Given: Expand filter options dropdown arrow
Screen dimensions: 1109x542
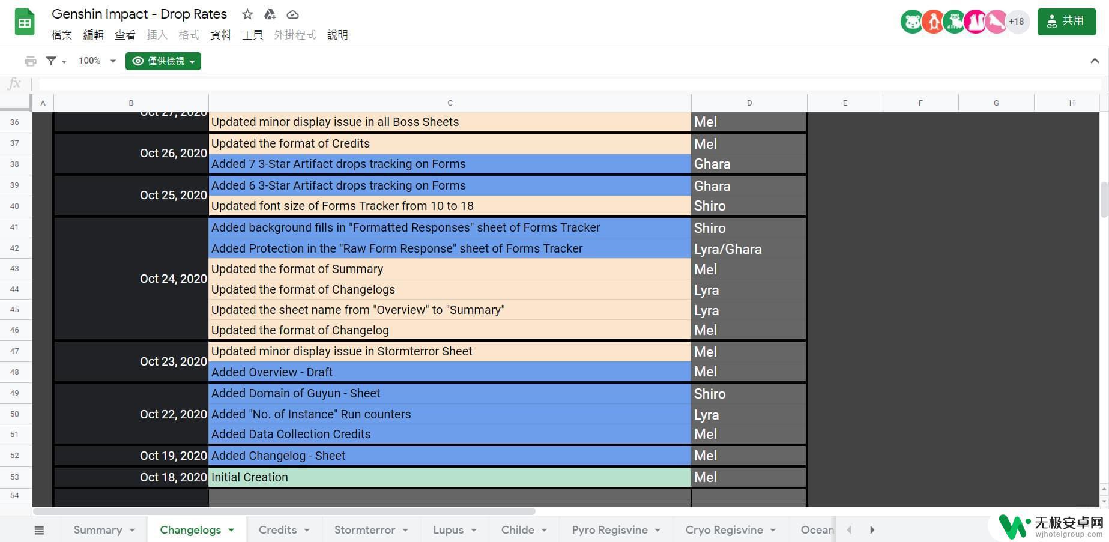Looking at the screenshot, I should (x=64, y=62).
